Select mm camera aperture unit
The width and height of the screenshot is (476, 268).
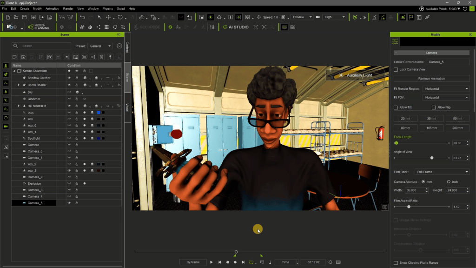coord(423,182)
